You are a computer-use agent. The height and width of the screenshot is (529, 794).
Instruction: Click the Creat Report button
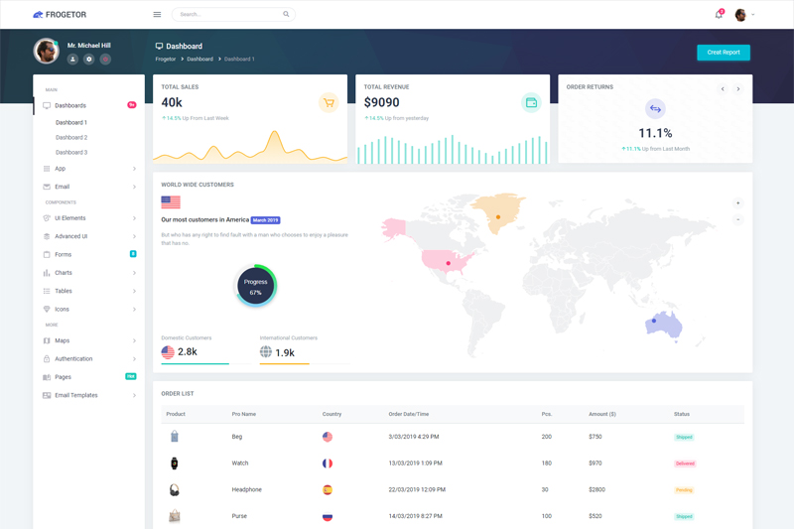(723, 53)
